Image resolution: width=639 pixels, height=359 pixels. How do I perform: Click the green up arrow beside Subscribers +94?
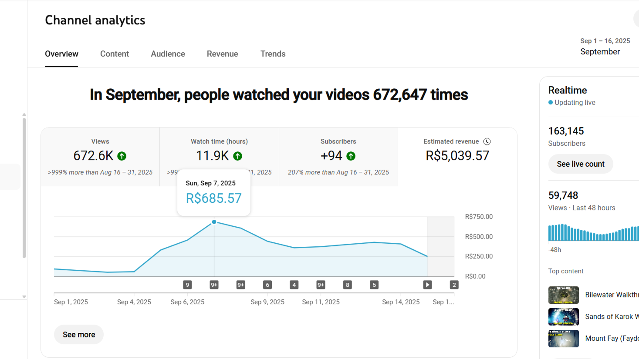tap(351, 156)
